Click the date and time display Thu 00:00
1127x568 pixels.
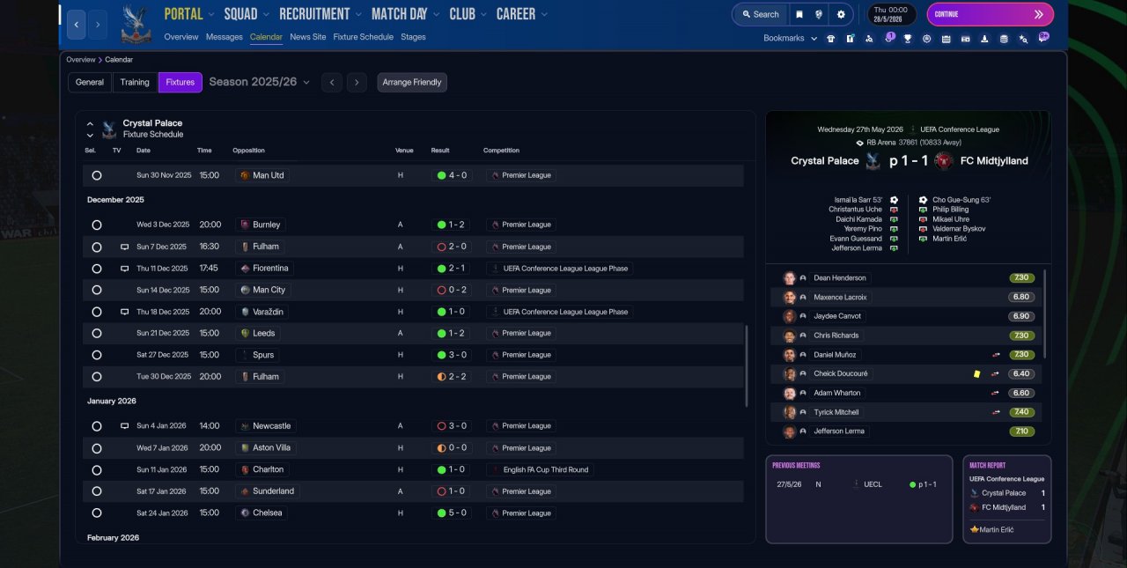click(892, 14)
